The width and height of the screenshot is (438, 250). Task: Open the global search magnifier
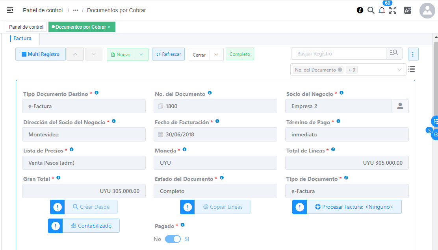click(x=371, y=10)
